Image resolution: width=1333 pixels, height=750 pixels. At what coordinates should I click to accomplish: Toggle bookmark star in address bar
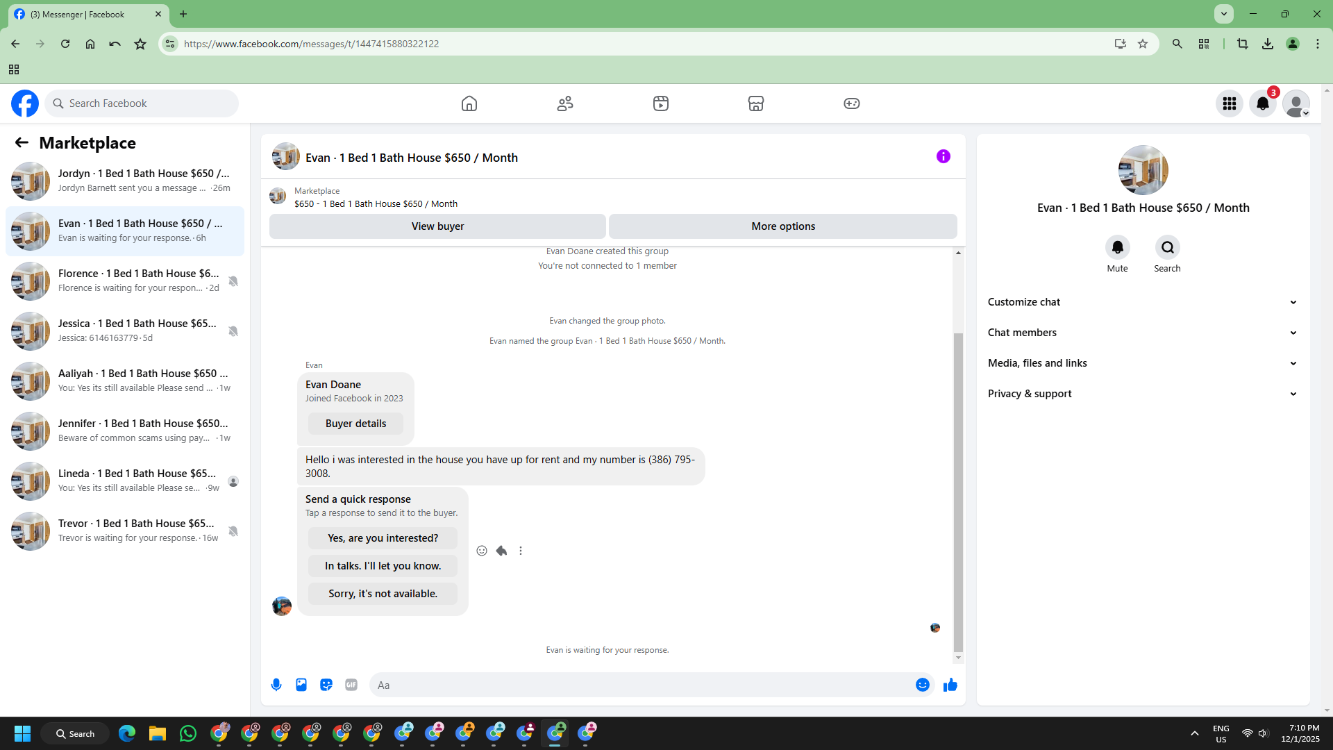coord(1143,44)
